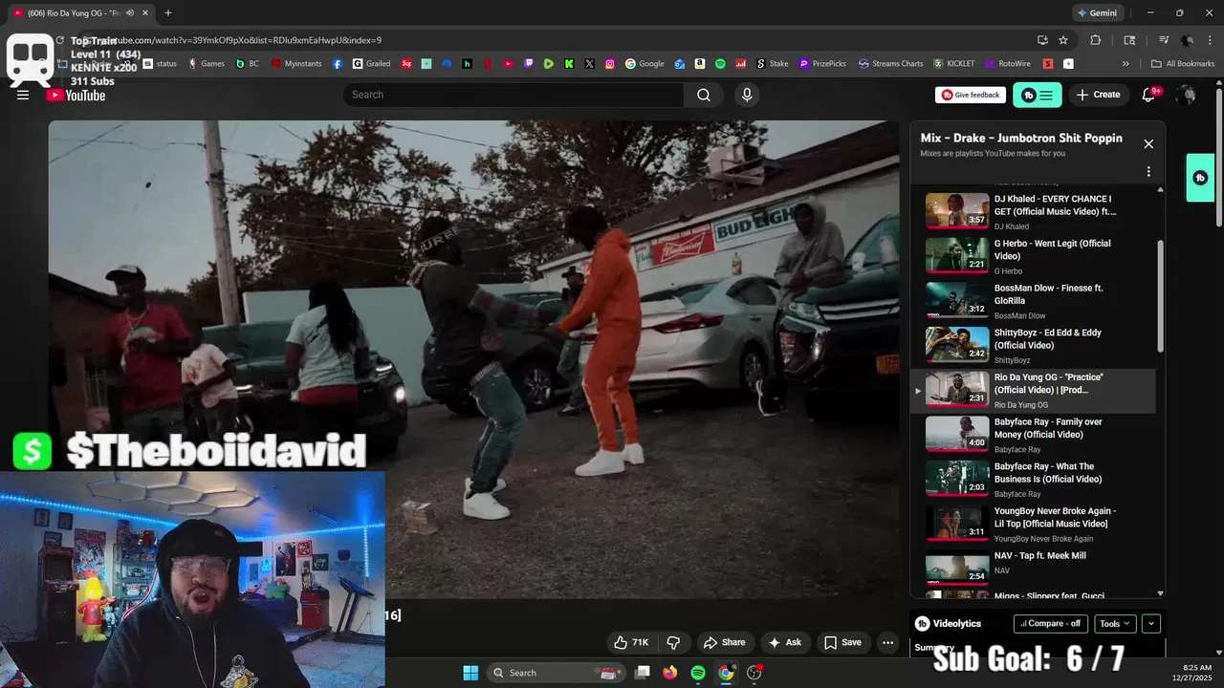1224x688 pixels.
Task: Like the video with thumbs up
Action: 631,642
